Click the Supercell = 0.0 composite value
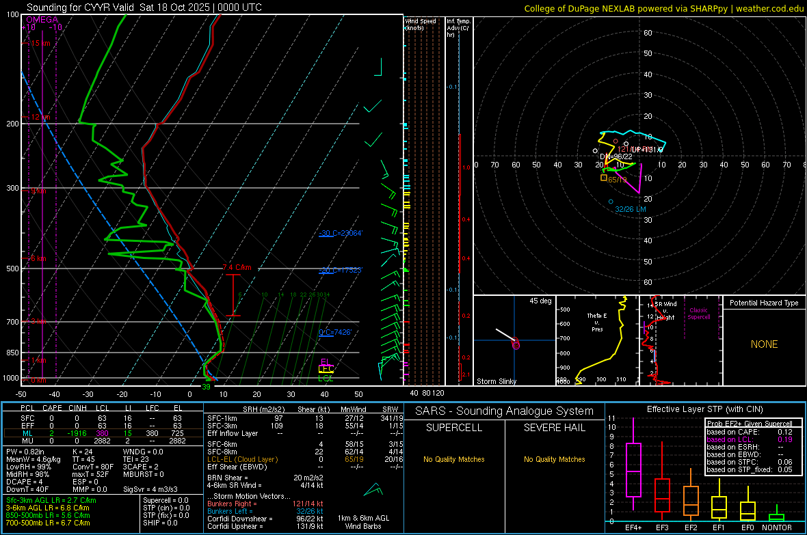This screenshot has height=535, width=807. coord(166,500)
